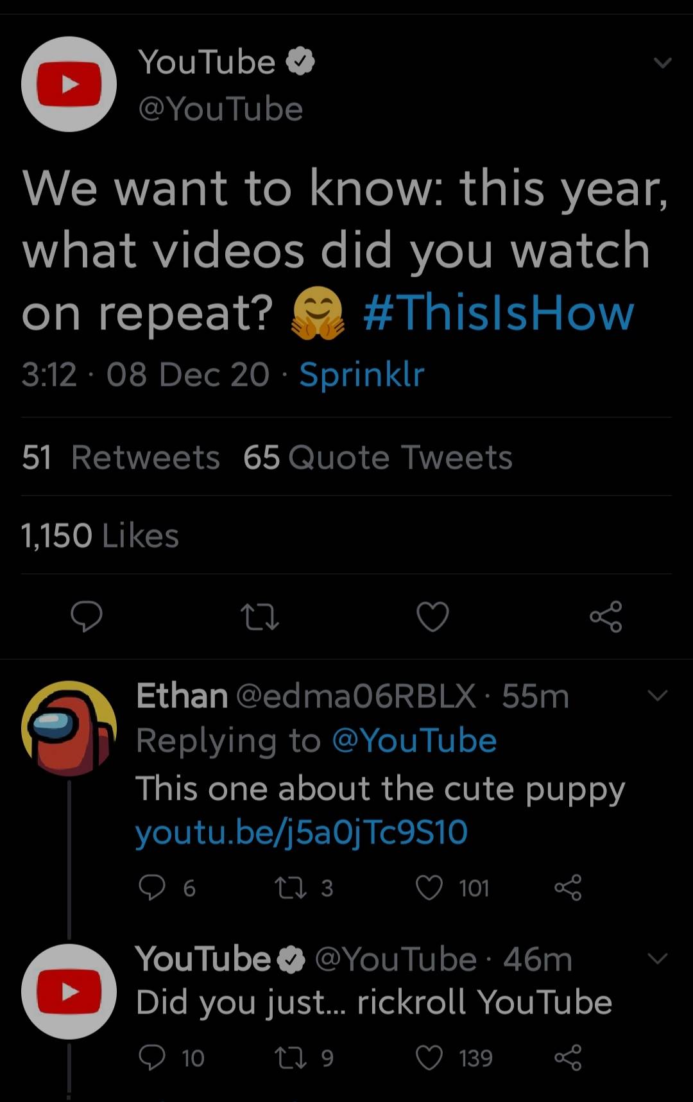The height and width of the screenshot is (1102, 693).
Task: Expand options on YouTube's rickroll reply
Action: 658,958
